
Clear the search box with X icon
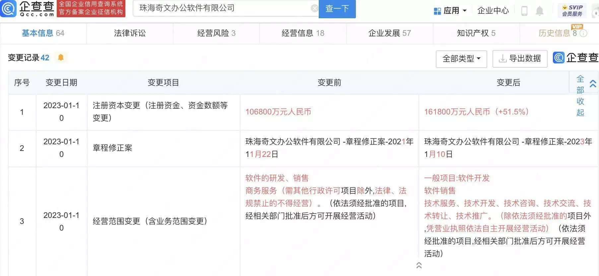tap(314, 8)
